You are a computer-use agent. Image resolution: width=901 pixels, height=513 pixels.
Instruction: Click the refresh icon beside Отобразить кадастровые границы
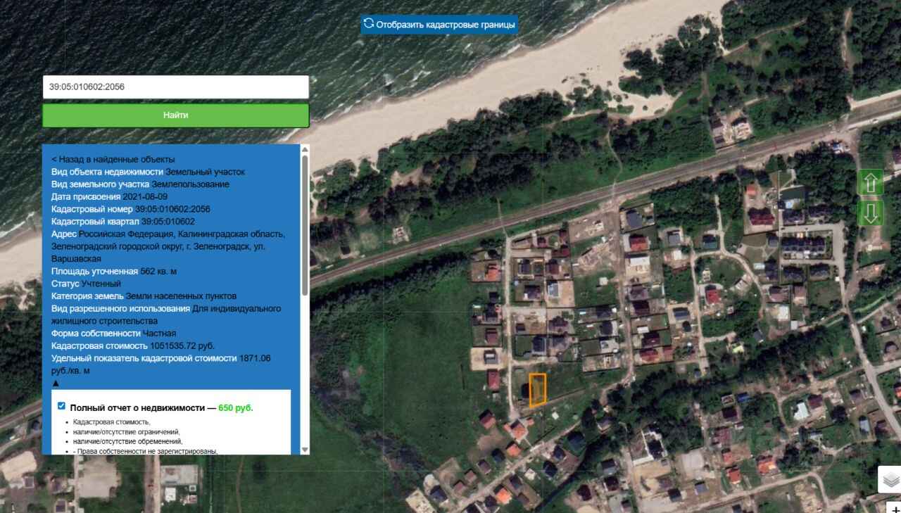pos(369,24)
